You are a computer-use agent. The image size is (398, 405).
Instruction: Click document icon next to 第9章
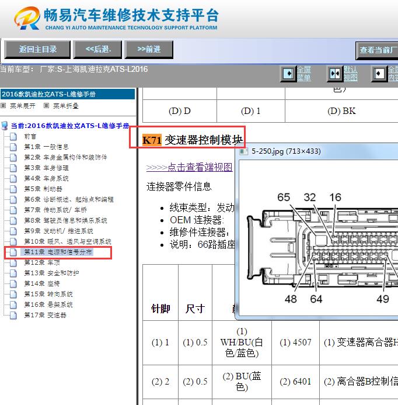click(13, 231)
